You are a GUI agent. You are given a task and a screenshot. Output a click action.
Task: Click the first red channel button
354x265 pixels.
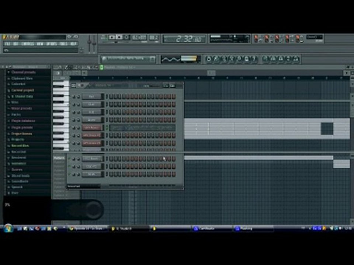pyautogui.click(x=92, y=128)
